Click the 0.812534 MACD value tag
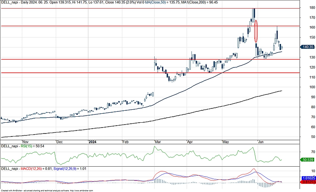 pos(309,182)
